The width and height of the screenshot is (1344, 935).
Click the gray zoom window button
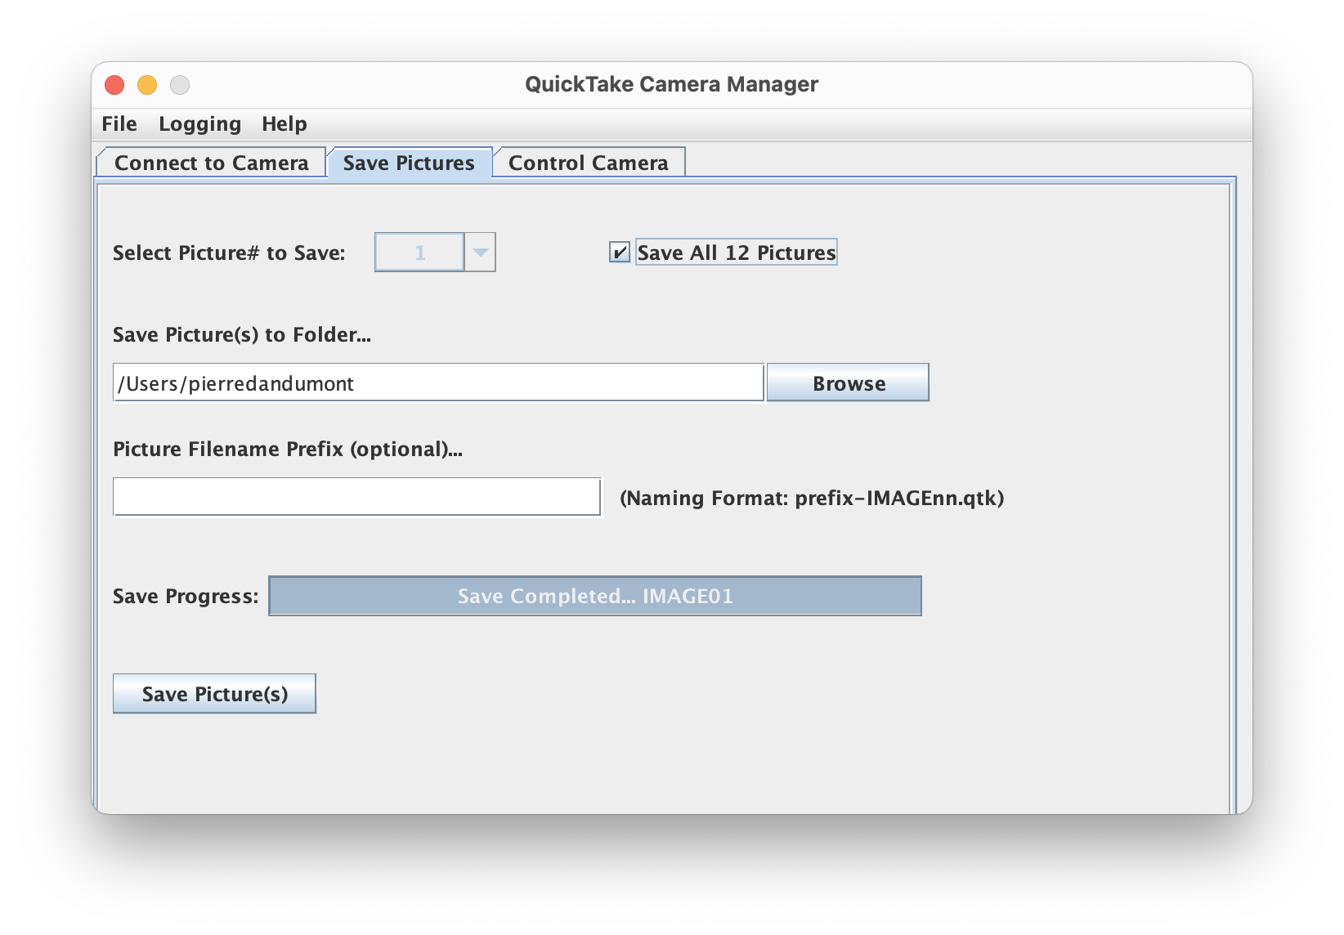point(180,85)
